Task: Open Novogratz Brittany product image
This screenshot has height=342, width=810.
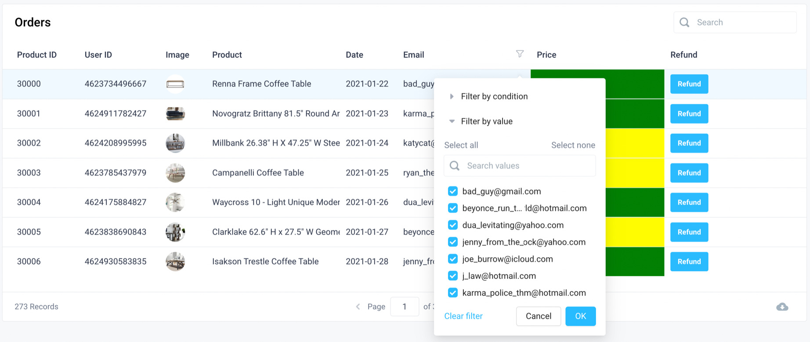Action: click(x=175, y=113)
